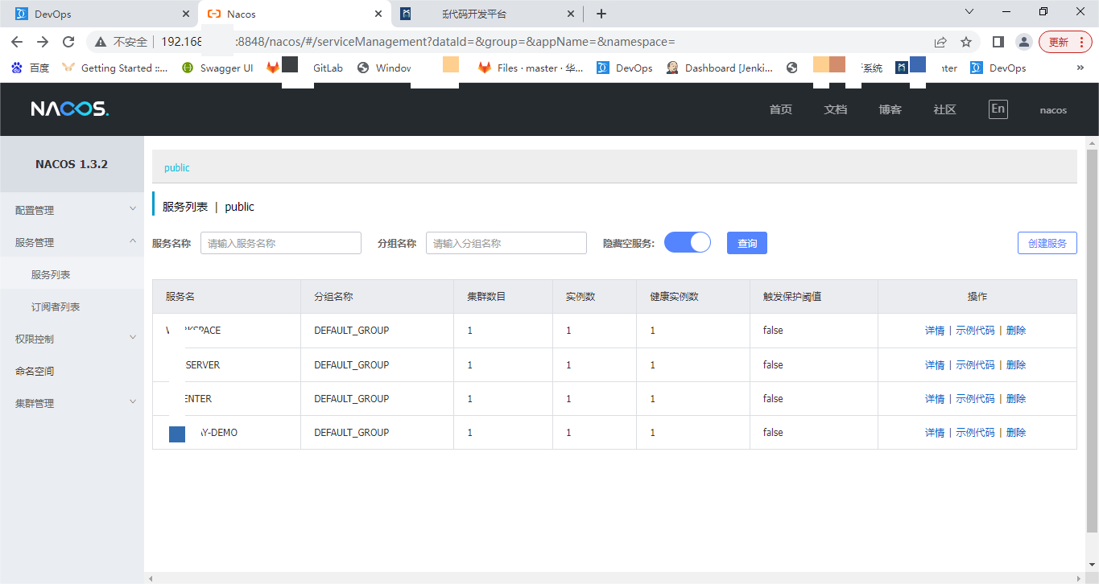Click the vertical page scrollbar
Screen dimensions: 1099x584
tap(1092, 341)
